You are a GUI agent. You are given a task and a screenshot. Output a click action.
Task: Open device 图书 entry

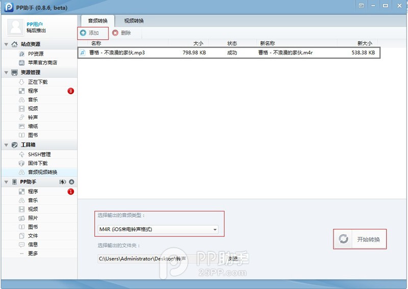39,227
